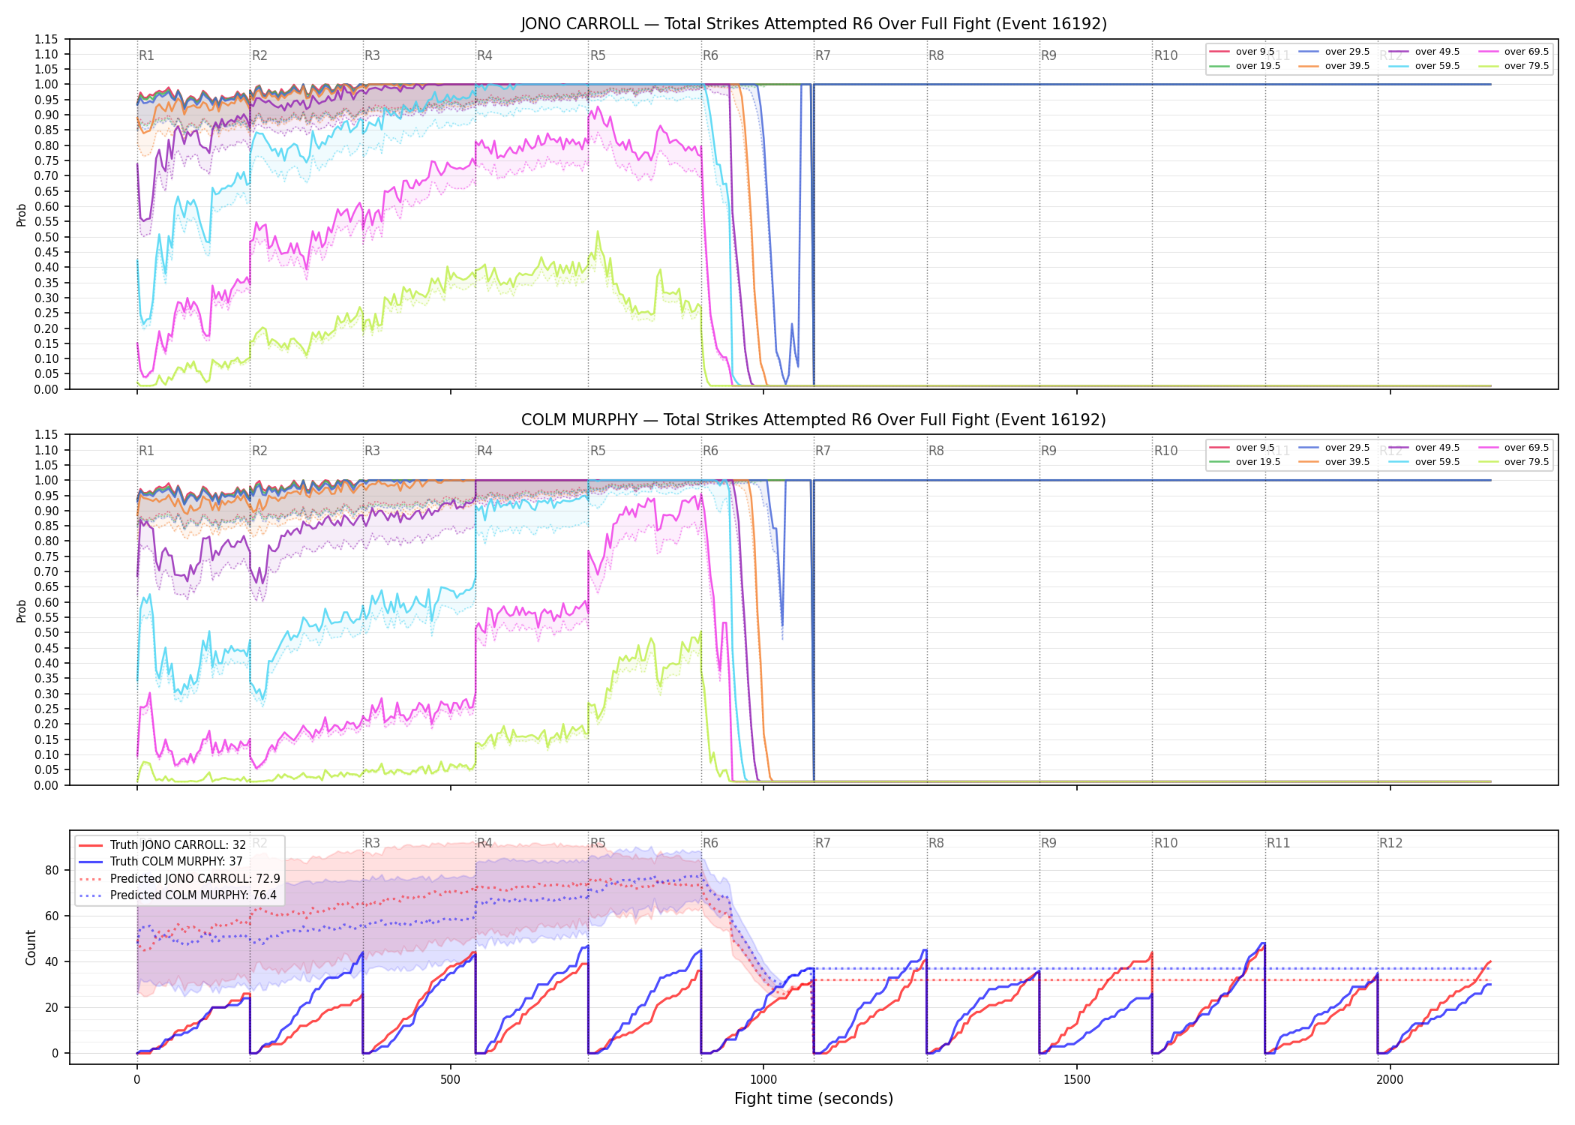Viewport: 1575px width, 1125px height.
Task: Click the 1000 tick label on x-axis
Action: point(763,1080)
